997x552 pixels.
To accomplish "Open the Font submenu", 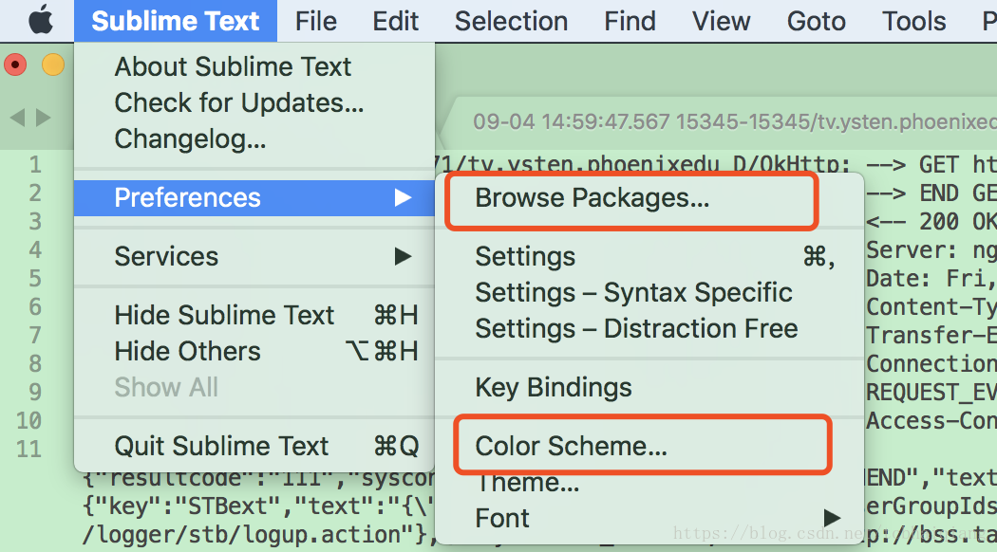I will click(x=649, y=519).
